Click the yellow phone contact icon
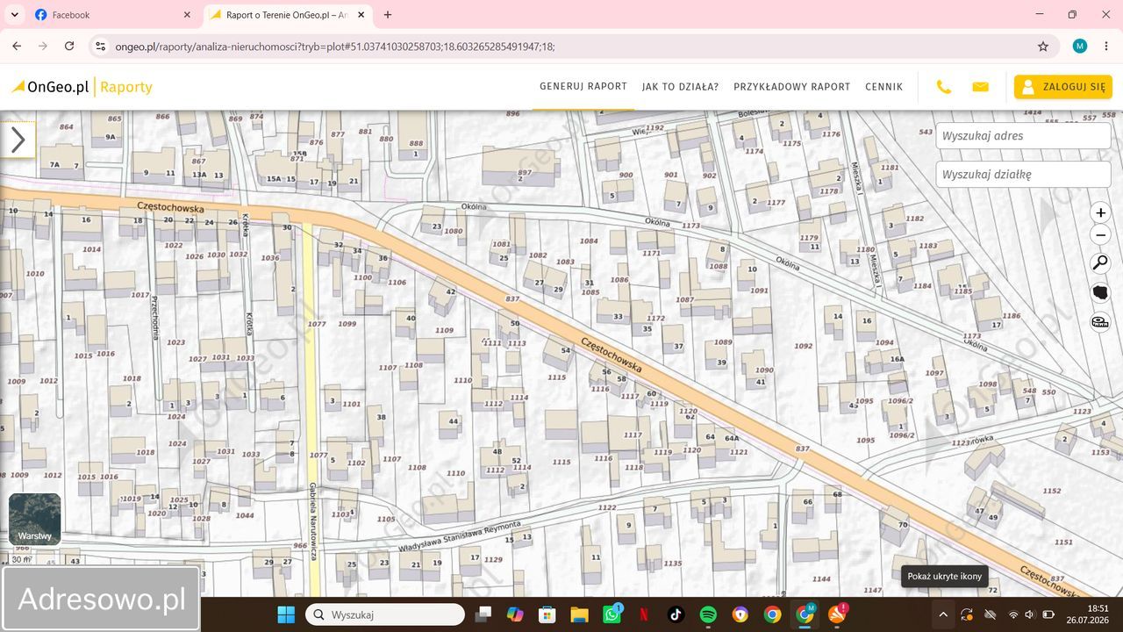Image resolution: width=1123 pixels, height=632 pixels. [x=944, y=87]
